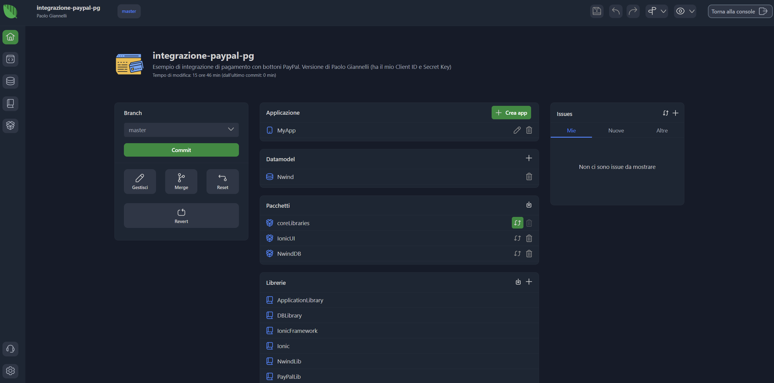Open the code editor sidebar icon
Screen dimensions: 774x383
tap(10, 59)
